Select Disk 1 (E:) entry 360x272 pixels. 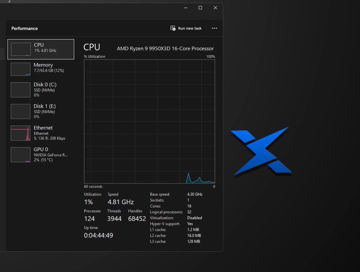coord(41,111)
